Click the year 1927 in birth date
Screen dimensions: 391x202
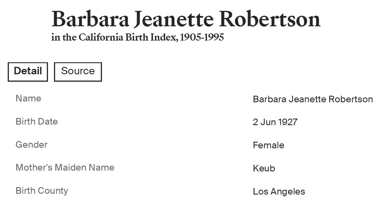(x=288, y=122)
